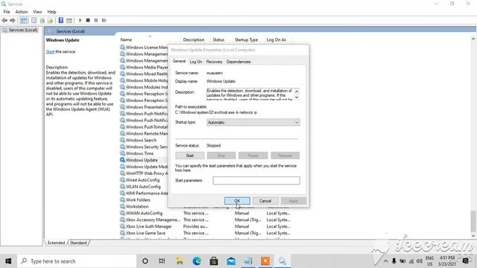Click the Start button in Properties dialog
Screen dimensions: 477x268
[x=190, y=156]
